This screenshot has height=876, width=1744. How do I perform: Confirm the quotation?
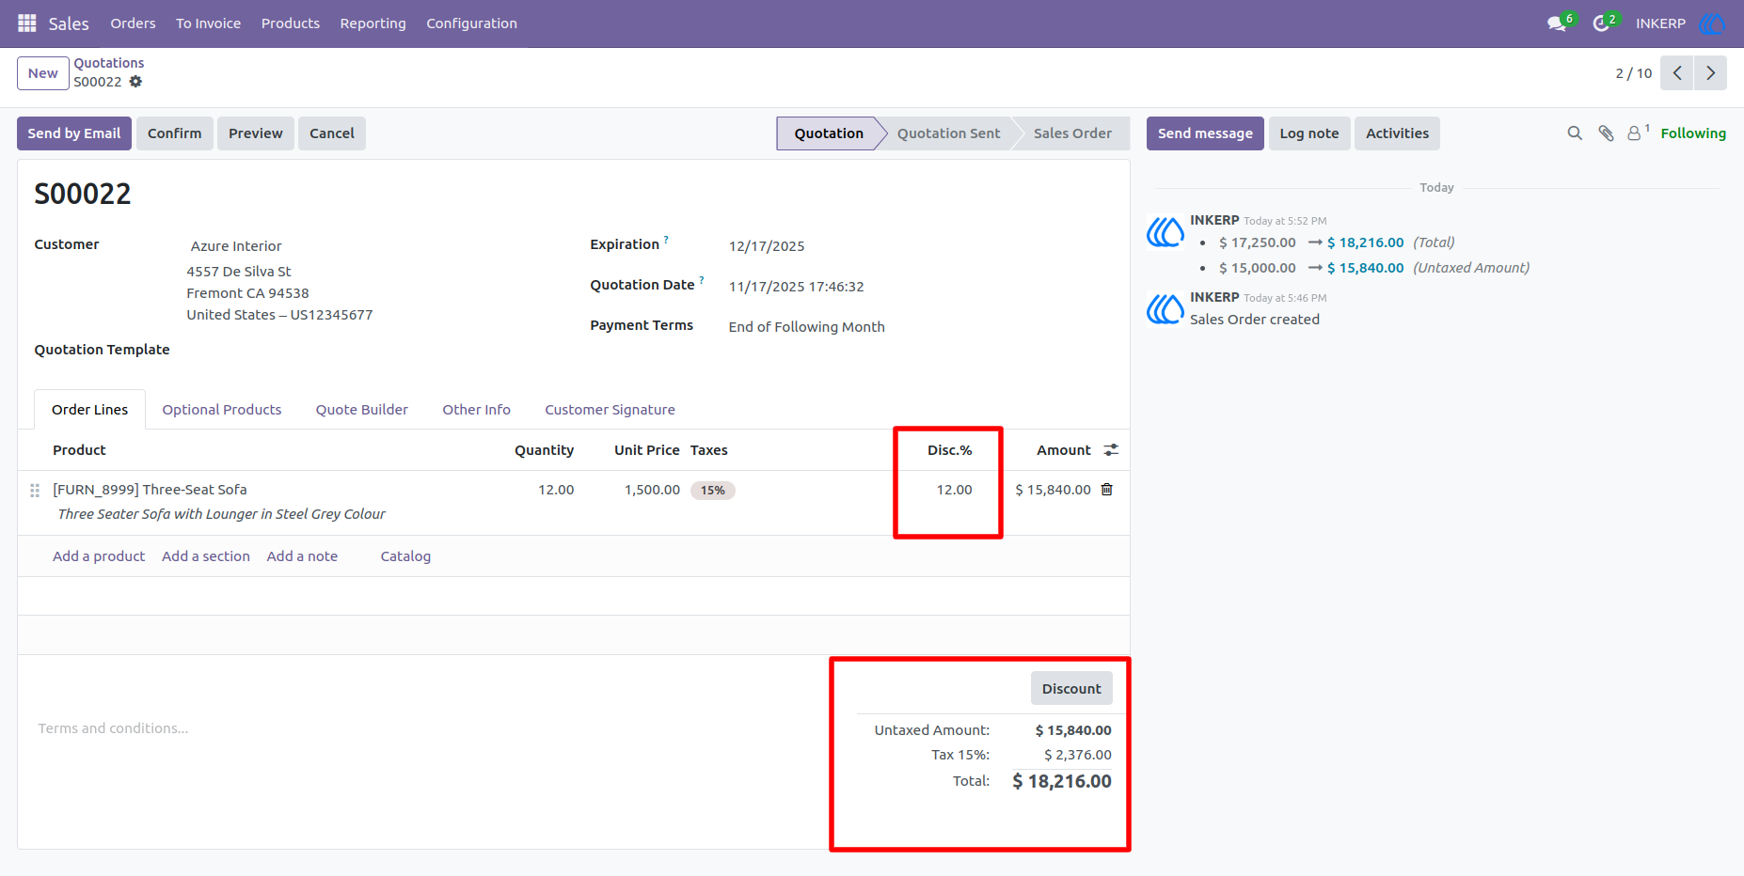(175, 133)
